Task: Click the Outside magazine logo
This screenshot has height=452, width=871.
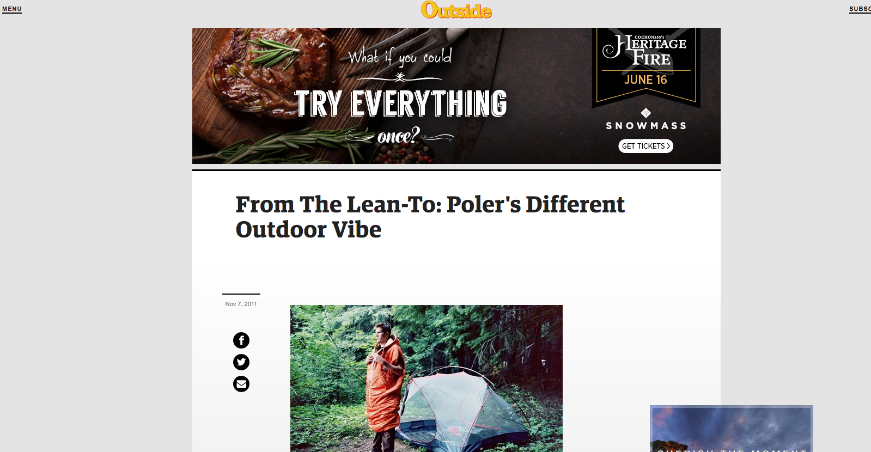Action: pyautogui.click(x=456, y=10)
